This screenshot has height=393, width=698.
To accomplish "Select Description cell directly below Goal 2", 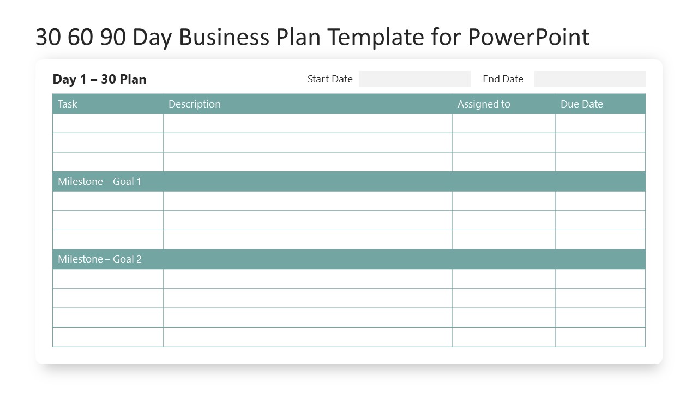I will (x=308, y=278).
